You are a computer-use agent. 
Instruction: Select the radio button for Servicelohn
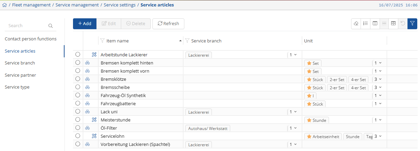coord(78,136)
